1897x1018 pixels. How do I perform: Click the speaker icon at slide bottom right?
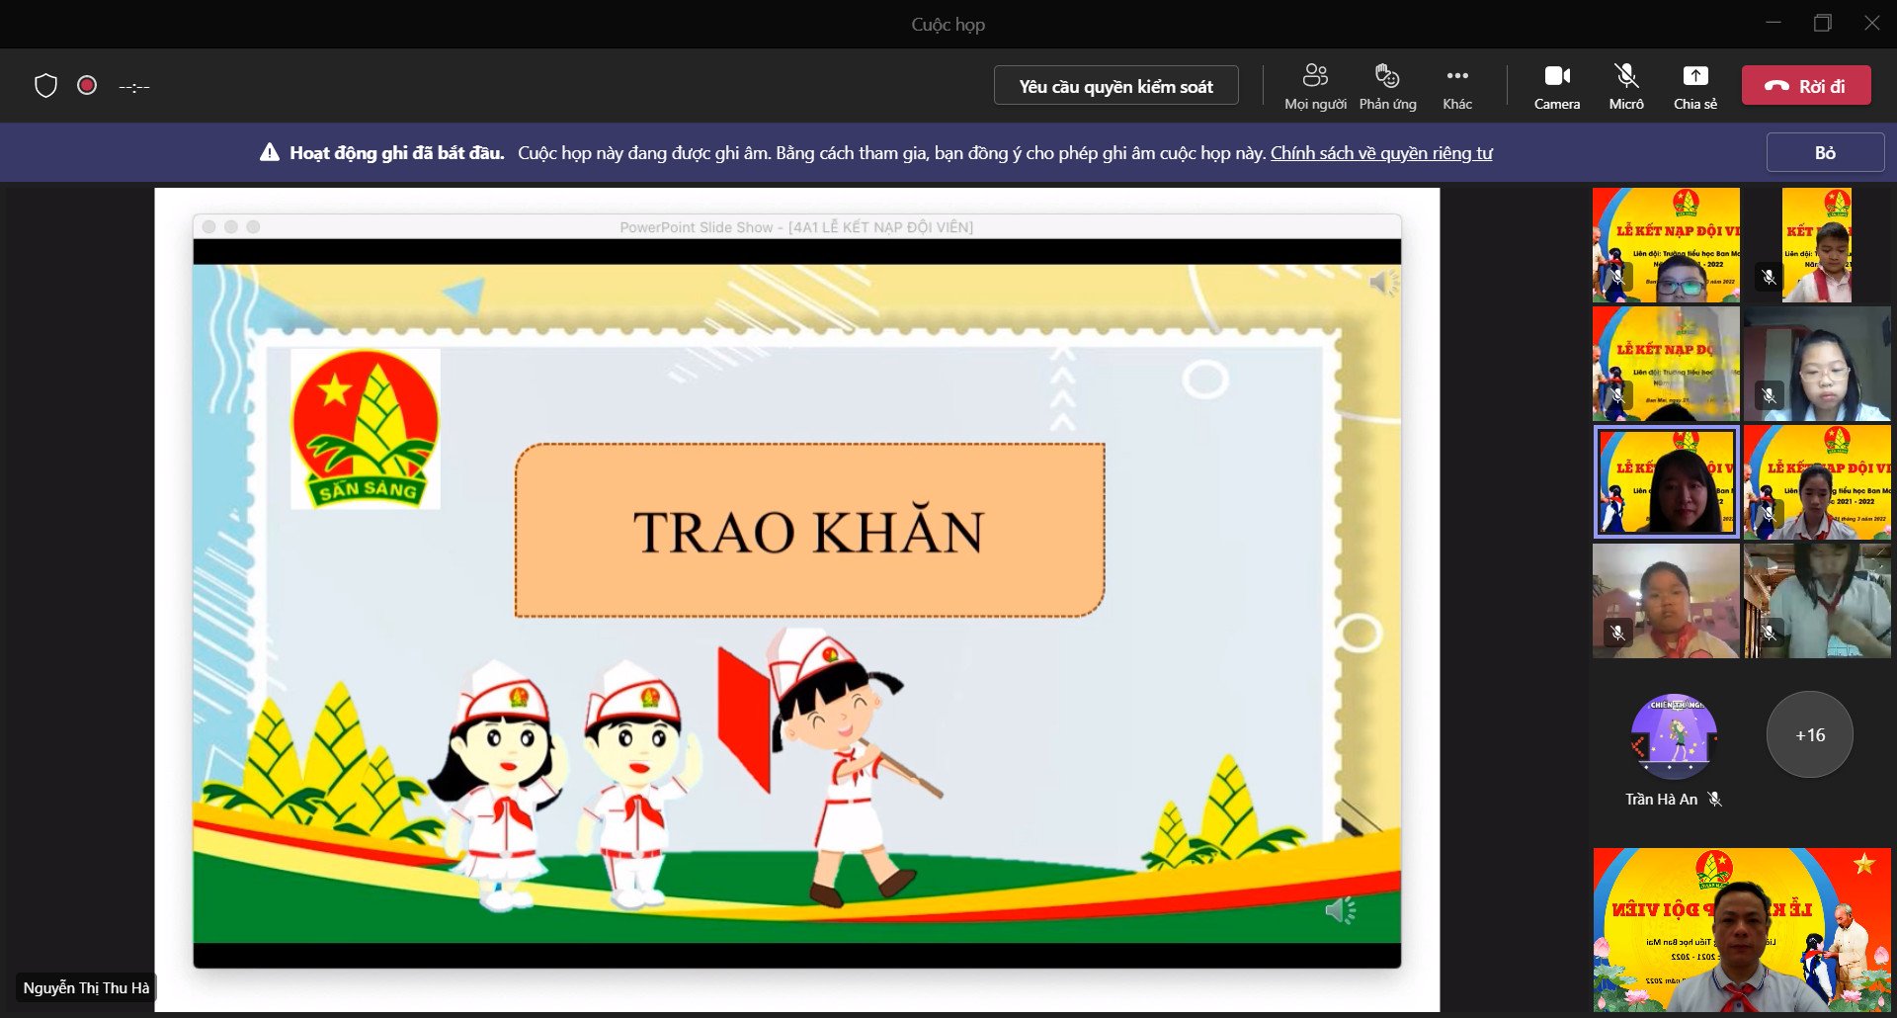click(1339, 910)
